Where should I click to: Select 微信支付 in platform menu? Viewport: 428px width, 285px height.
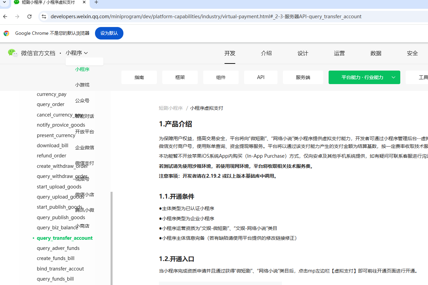click(85, 163)
